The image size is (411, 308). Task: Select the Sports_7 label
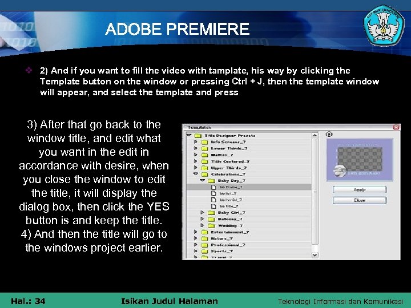click(x=221, y=251)
